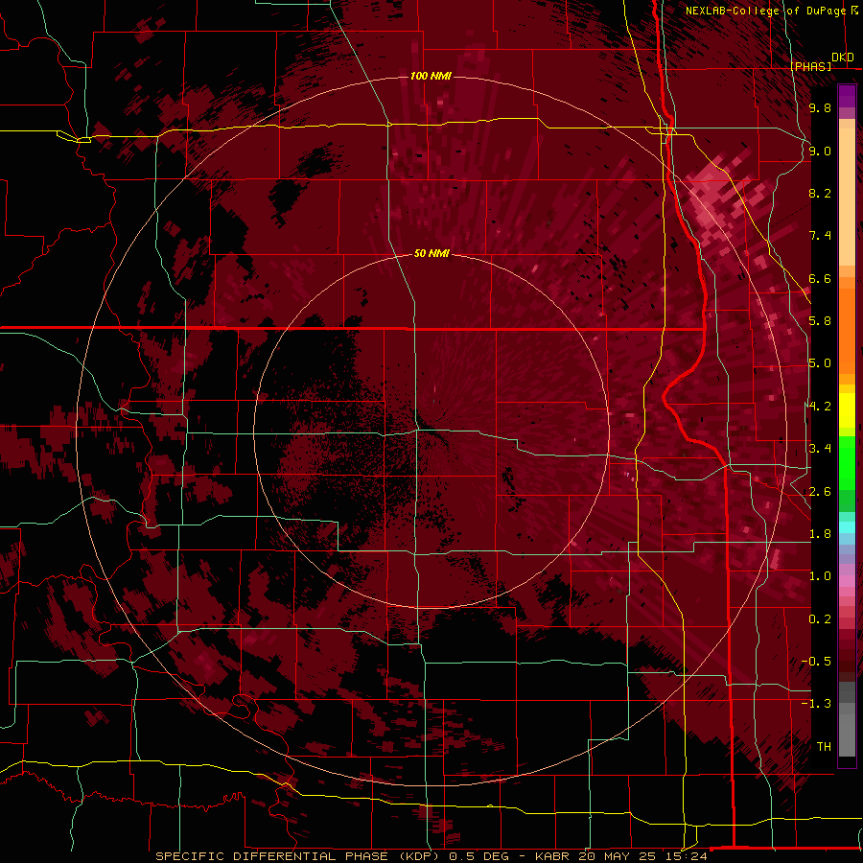Screen dimensions: 863x863
Task: Click the -0.5 scale value
Action: pyautogui.click(x=816, y=662)
